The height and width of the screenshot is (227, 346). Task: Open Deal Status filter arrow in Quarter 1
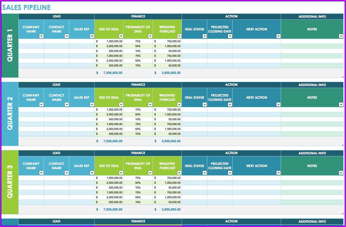[205, 36]
